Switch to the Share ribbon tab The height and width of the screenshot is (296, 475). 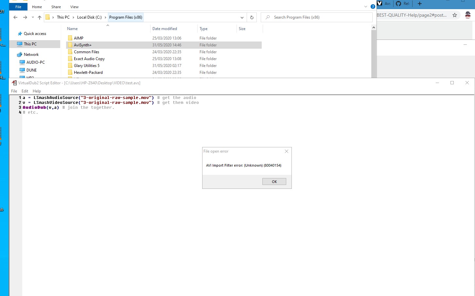tap(56, 7)
